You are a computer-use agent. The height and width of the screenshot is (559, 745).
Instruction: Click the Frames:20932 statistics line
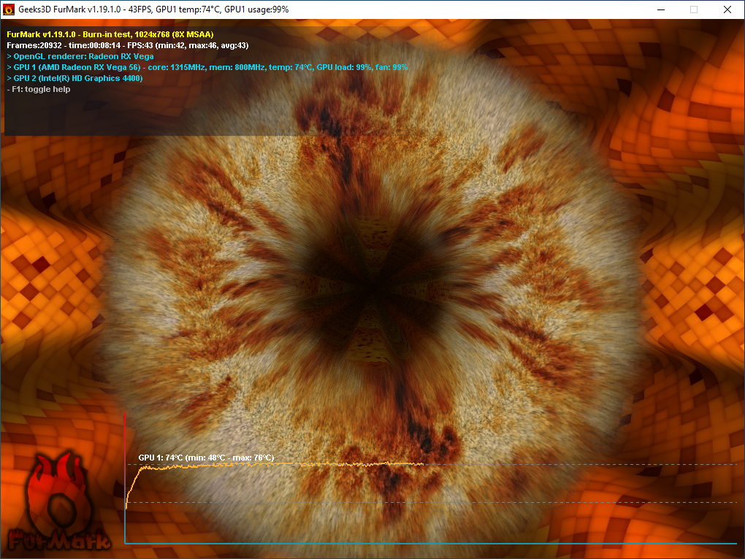[128, 45]
